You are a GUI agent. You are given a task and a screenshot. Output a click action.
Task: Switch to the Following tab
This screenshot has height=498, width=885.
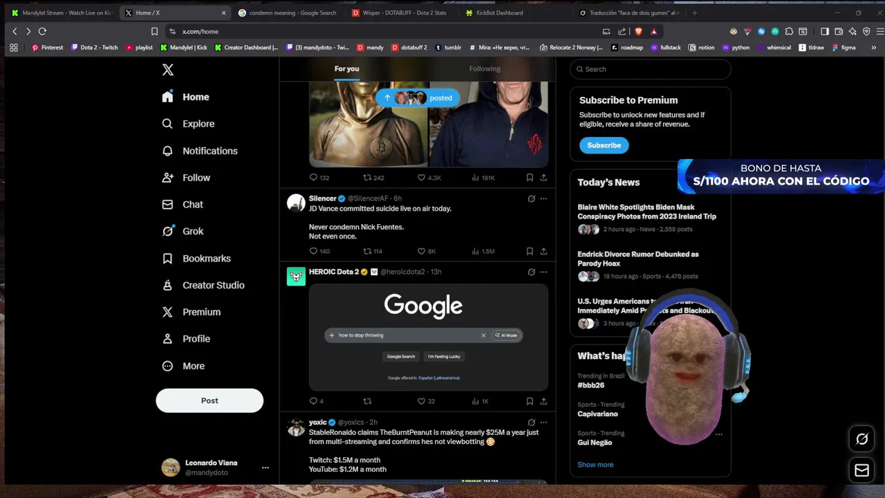[x=485, y=68]
